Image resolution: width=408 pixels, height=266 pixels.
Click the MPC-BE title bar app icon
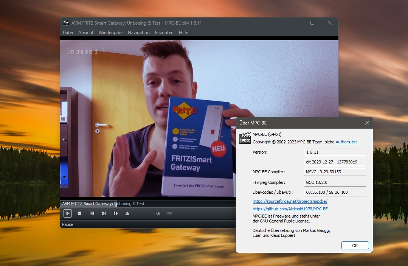(x=66, y=23)
